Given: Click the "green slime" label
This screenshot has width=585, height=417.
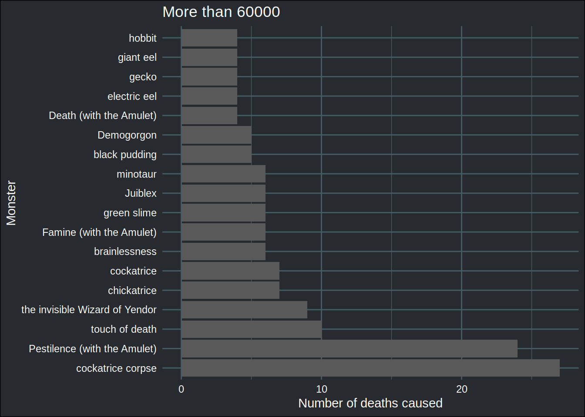Looking at the screenshot, I should tap(130, 213).
